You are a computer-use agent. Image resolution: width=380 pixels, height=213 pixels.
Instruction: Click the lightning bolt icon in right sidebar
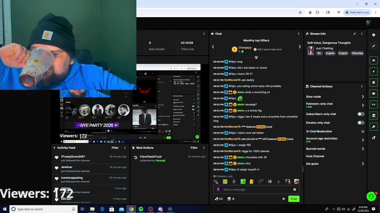373,71
